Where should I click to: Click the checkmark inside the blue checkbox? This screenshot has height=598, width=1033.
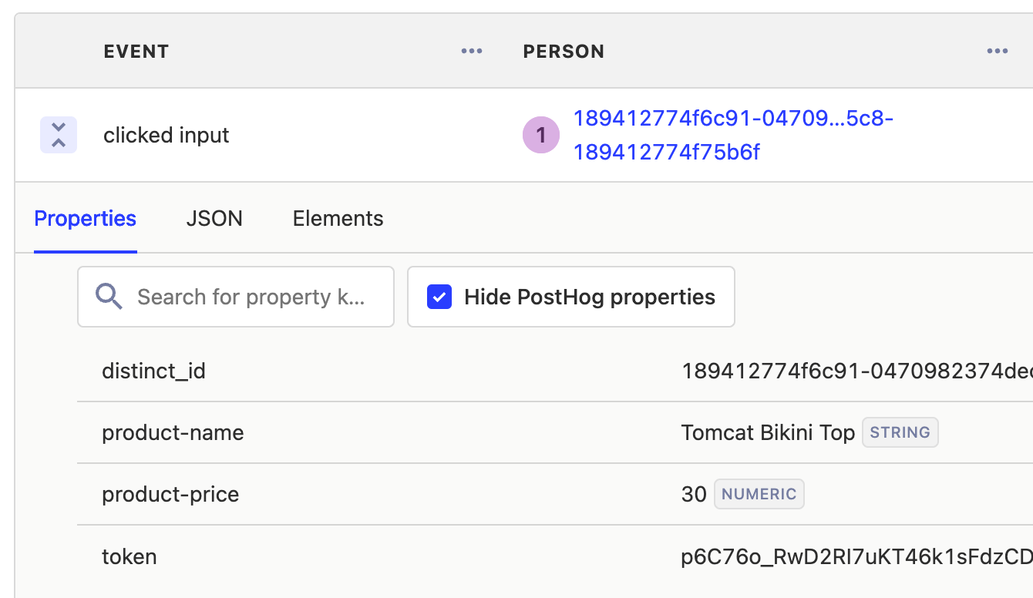[x=439, y=296]
